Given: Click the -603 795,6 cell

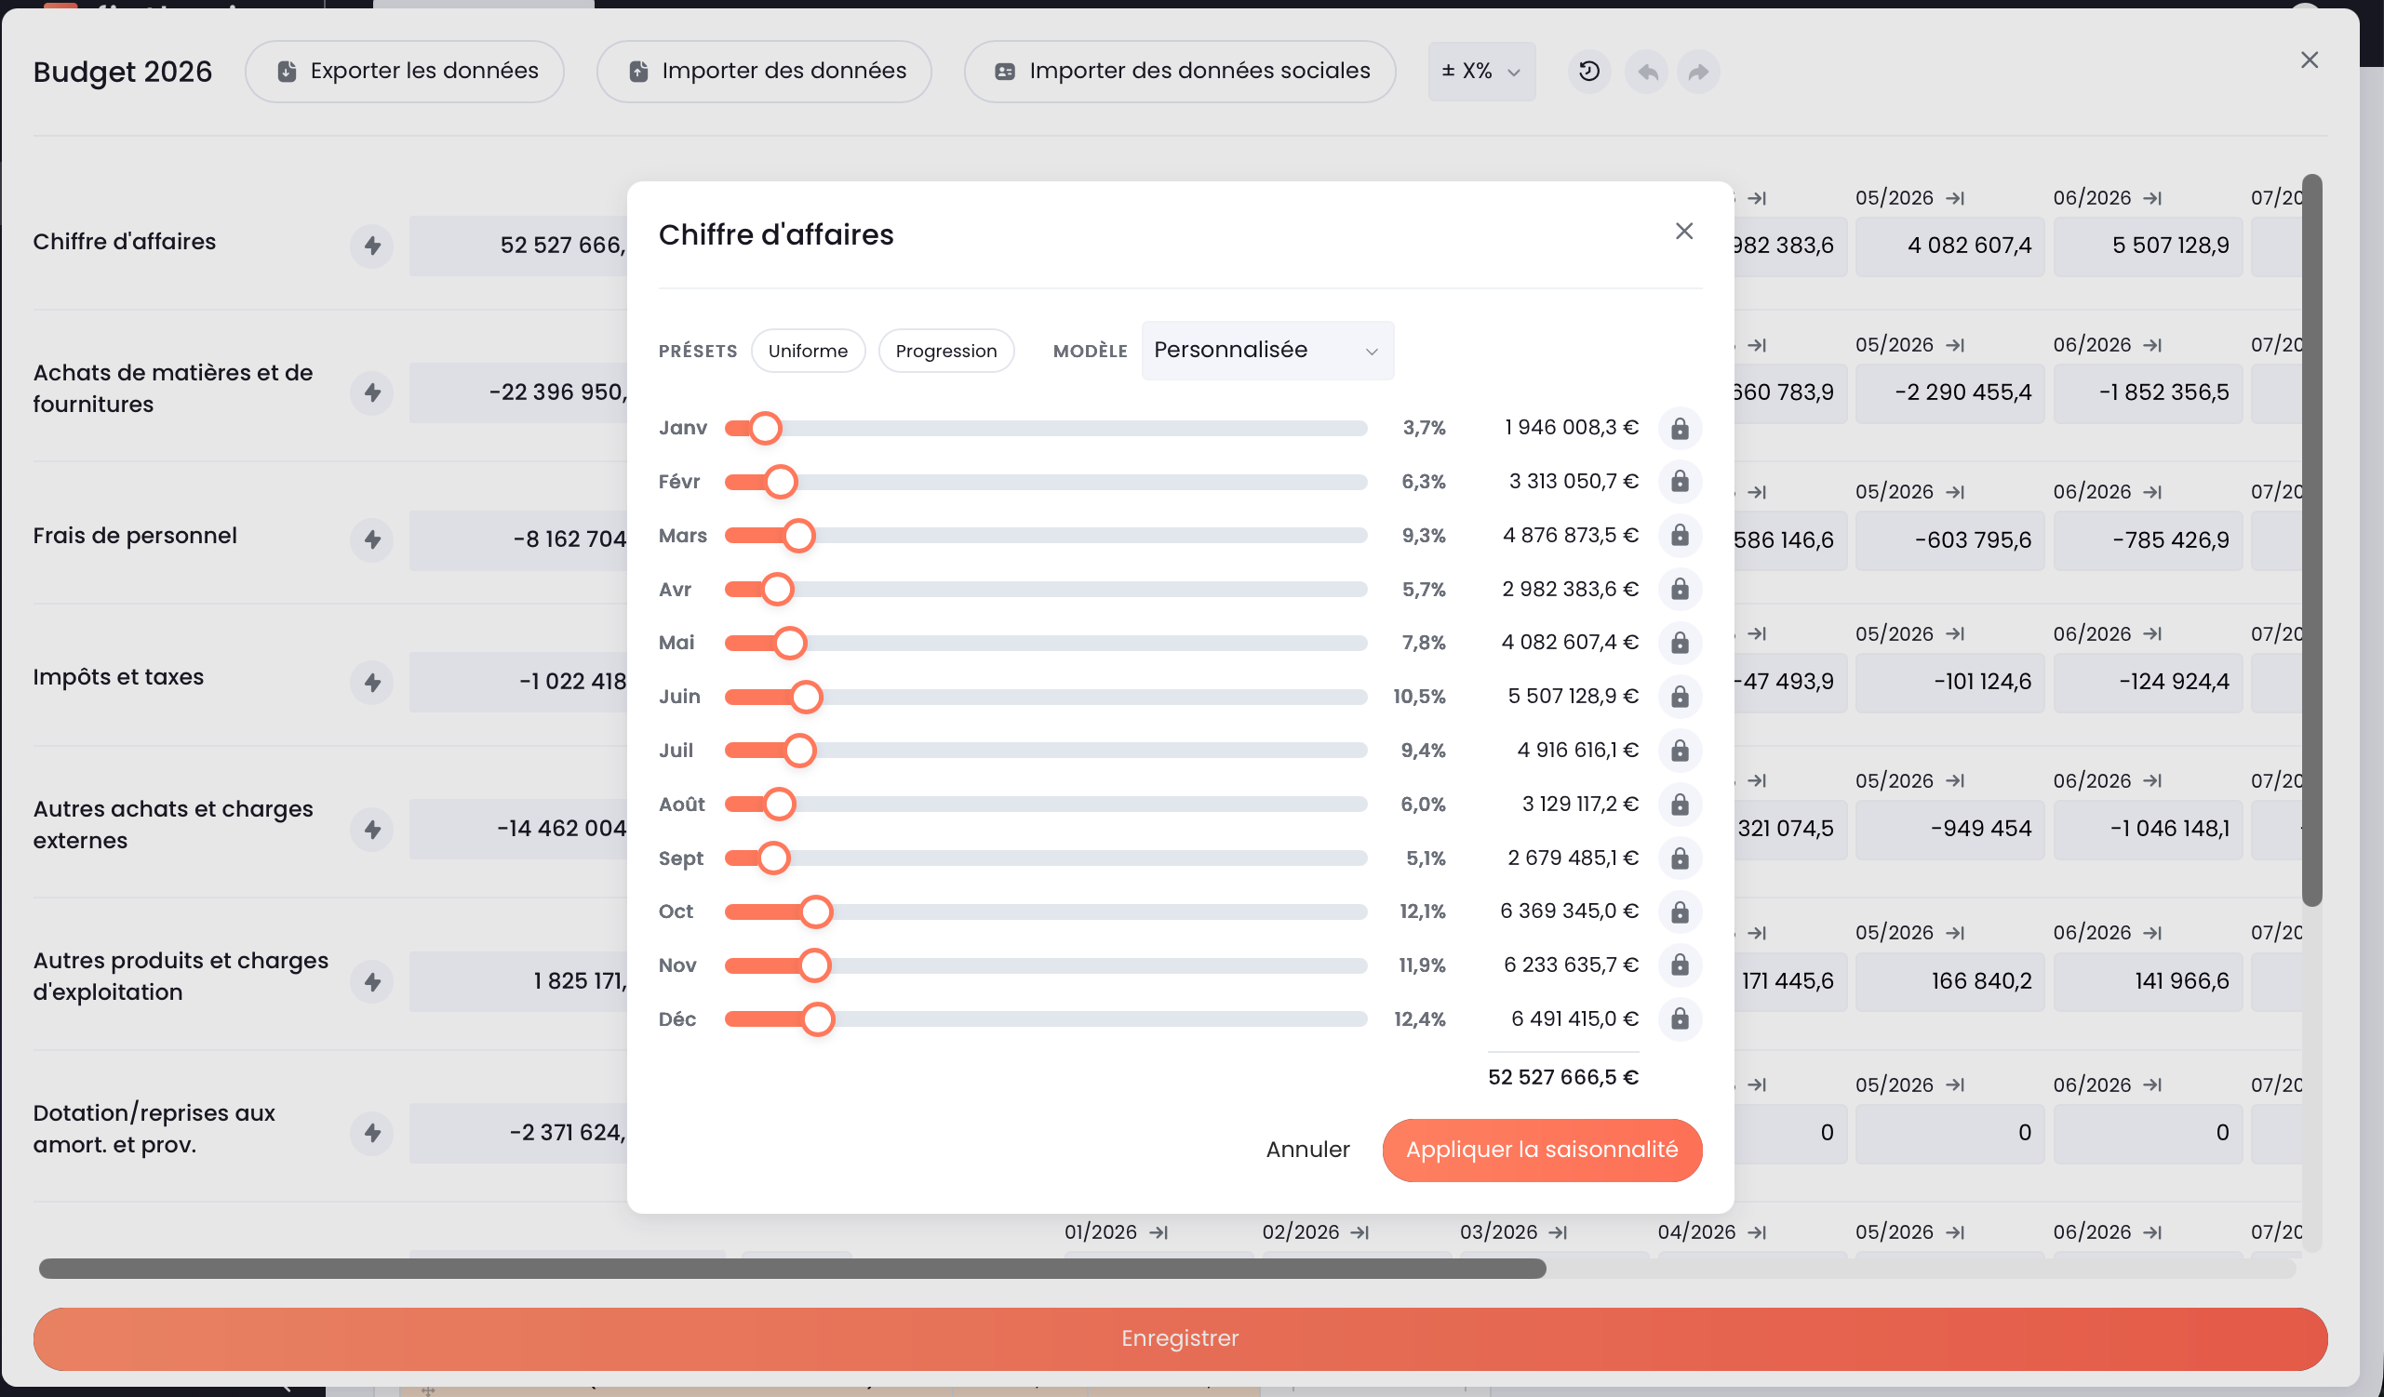Looking at the screenshot, I should [1949, 541].
